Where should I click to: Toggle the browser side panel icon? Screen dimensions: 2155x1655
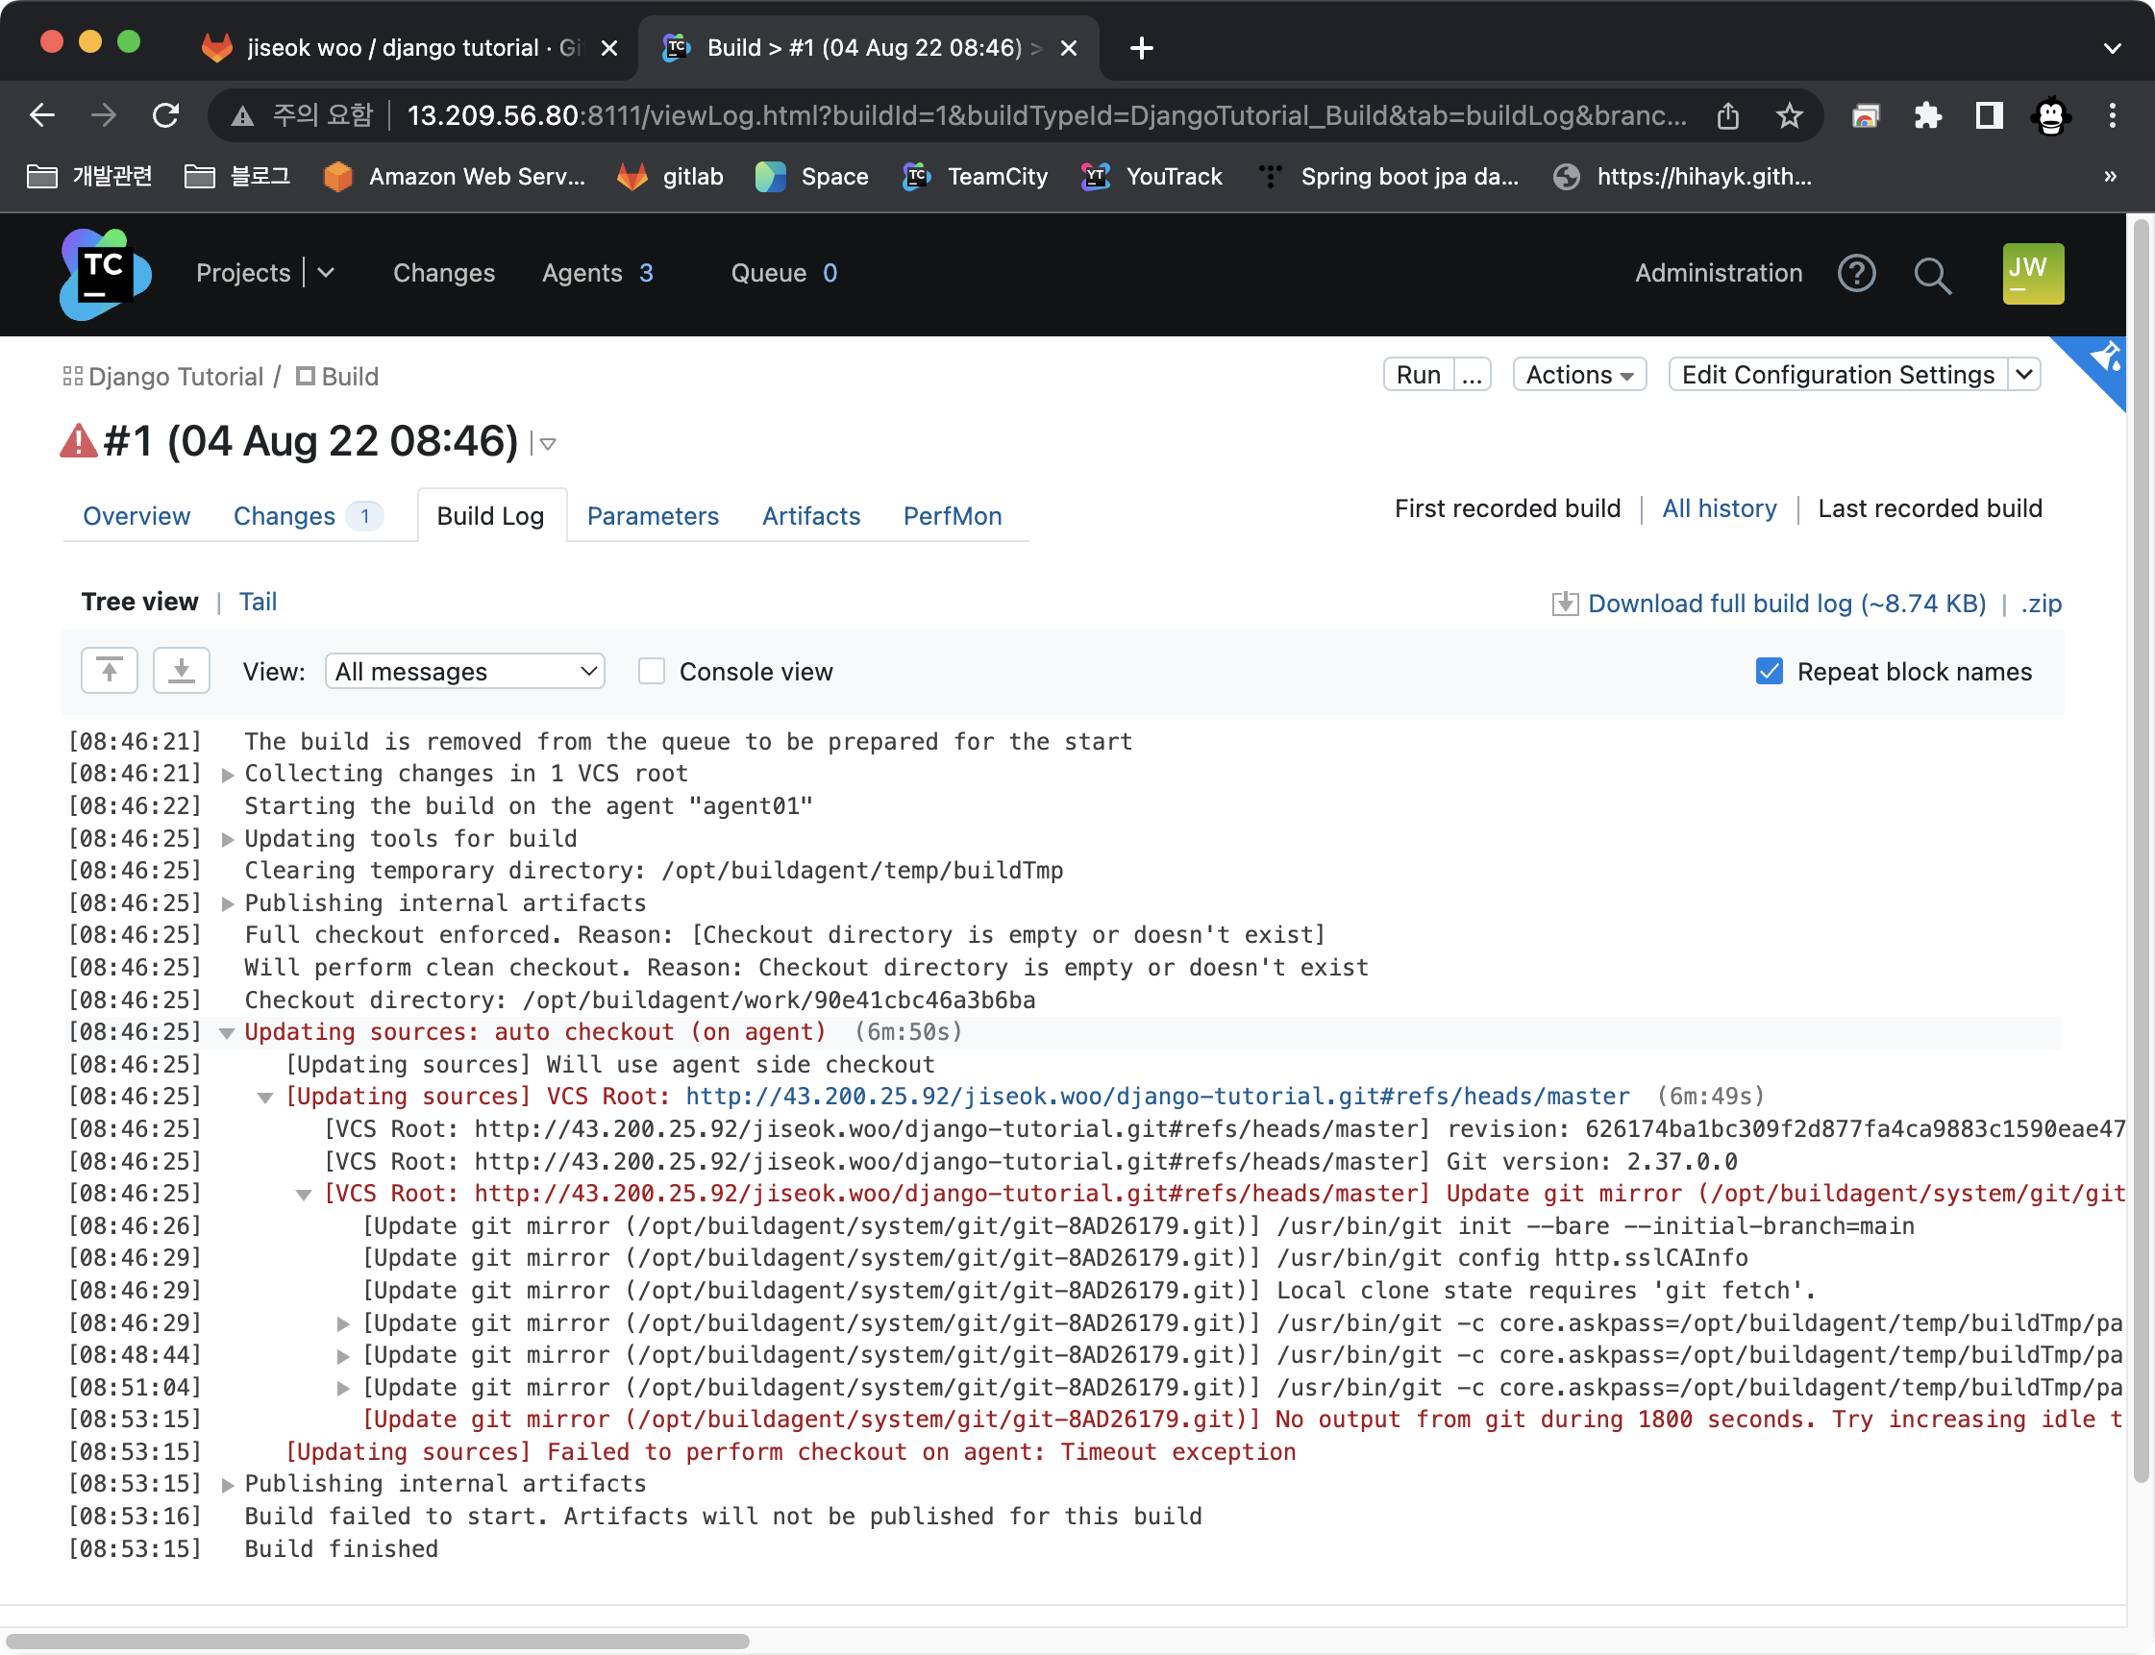(x=1990, y=116)
